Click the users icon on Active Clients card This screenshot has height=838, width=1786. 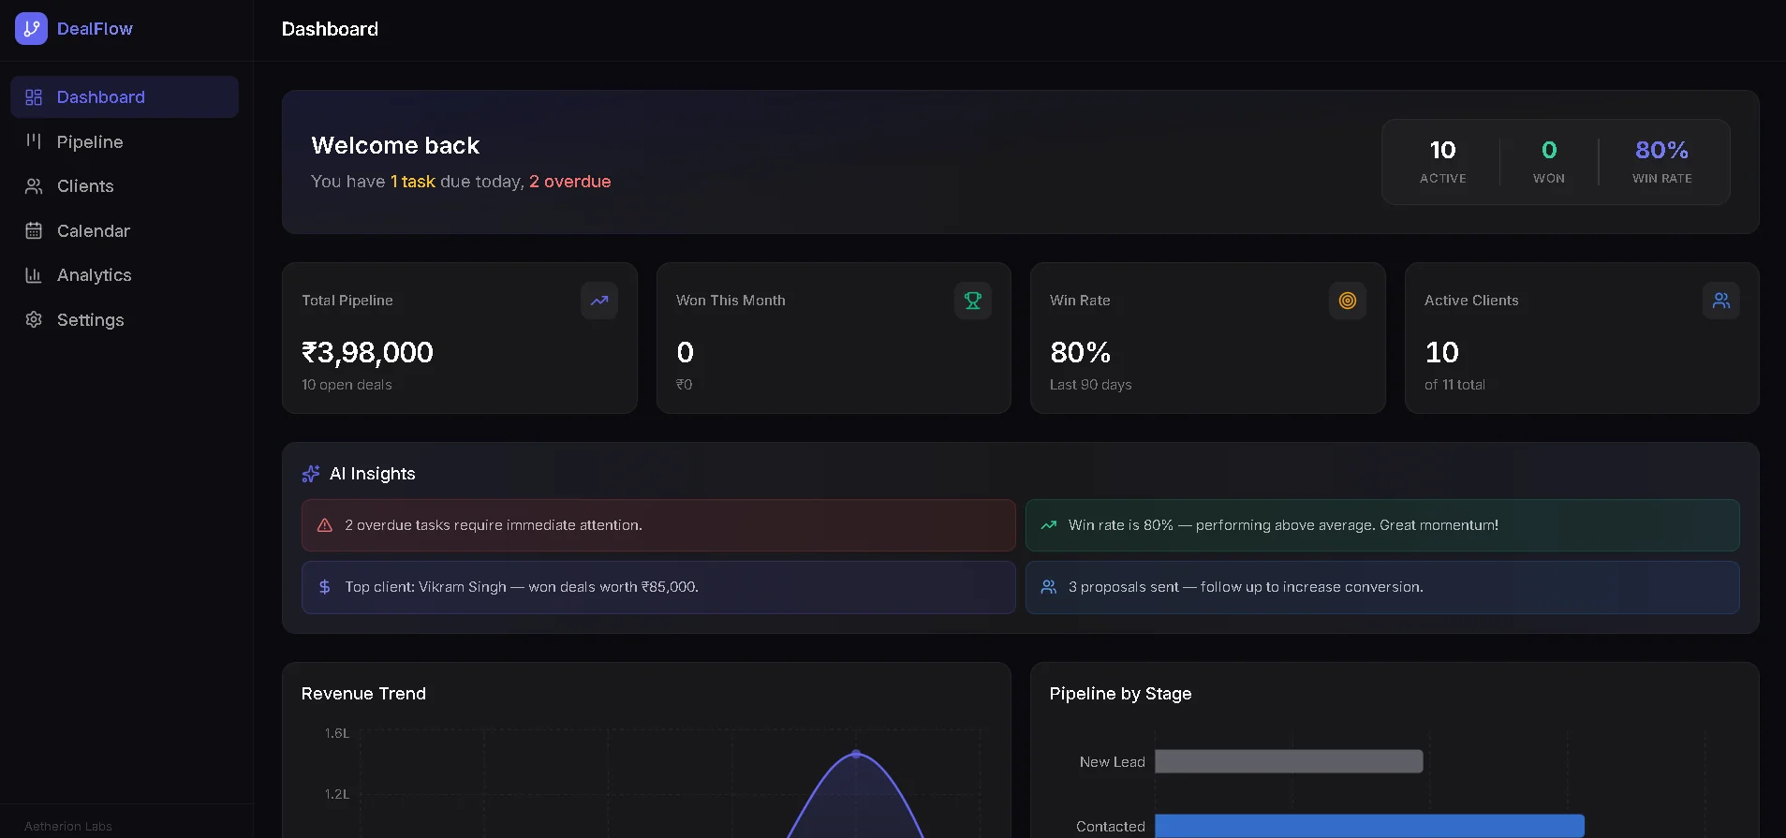click(1721, 301)
